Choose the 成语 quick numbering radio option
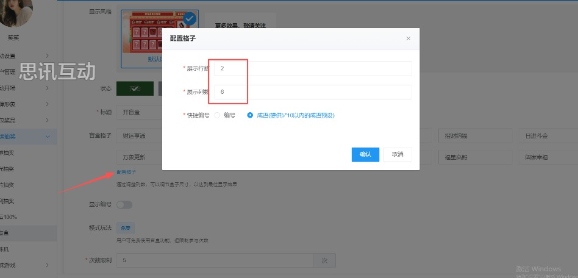Image resolution: width=578 pixels, height=278 pixels. coord(250,115)
